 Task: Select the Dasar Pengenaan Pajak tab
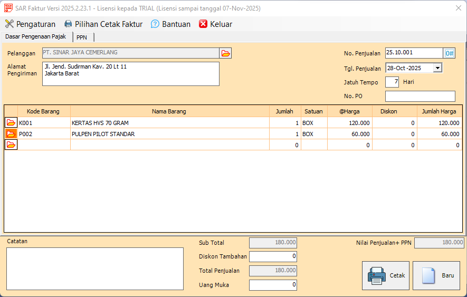click(x=36, y=37)
